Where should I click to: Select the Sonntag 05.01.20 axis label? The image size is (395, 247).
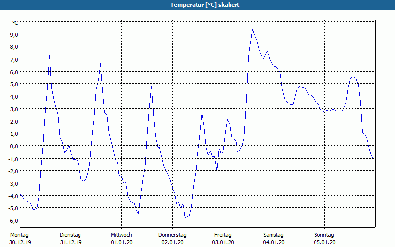pyautogui.click(x=324, y=239)
